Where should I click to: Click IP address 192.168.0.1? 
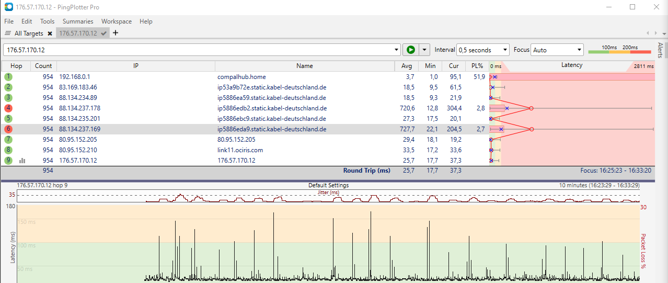point(75,77)
